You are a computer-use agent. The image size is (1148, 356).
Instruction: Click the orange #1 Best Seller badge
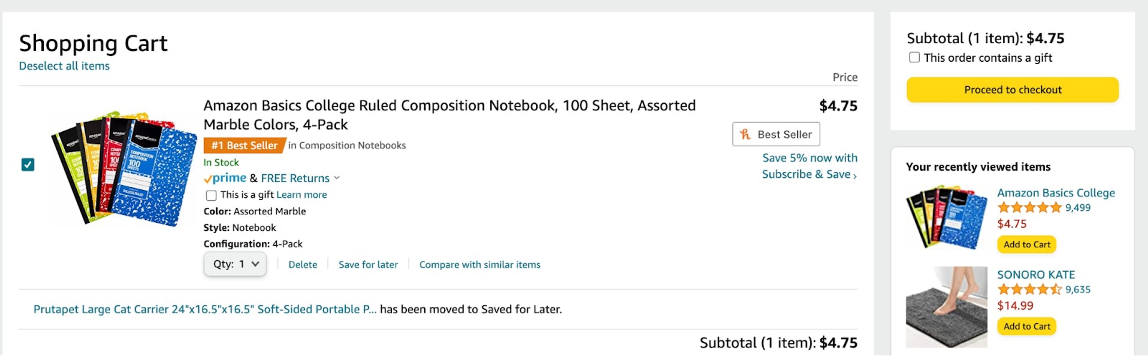244,145
